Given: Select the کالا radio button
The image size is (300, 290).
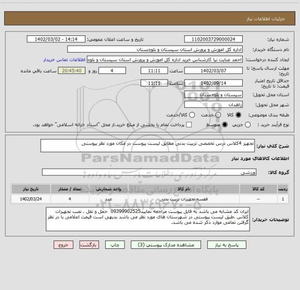Looking at the screenshot, I should point(239,115).
